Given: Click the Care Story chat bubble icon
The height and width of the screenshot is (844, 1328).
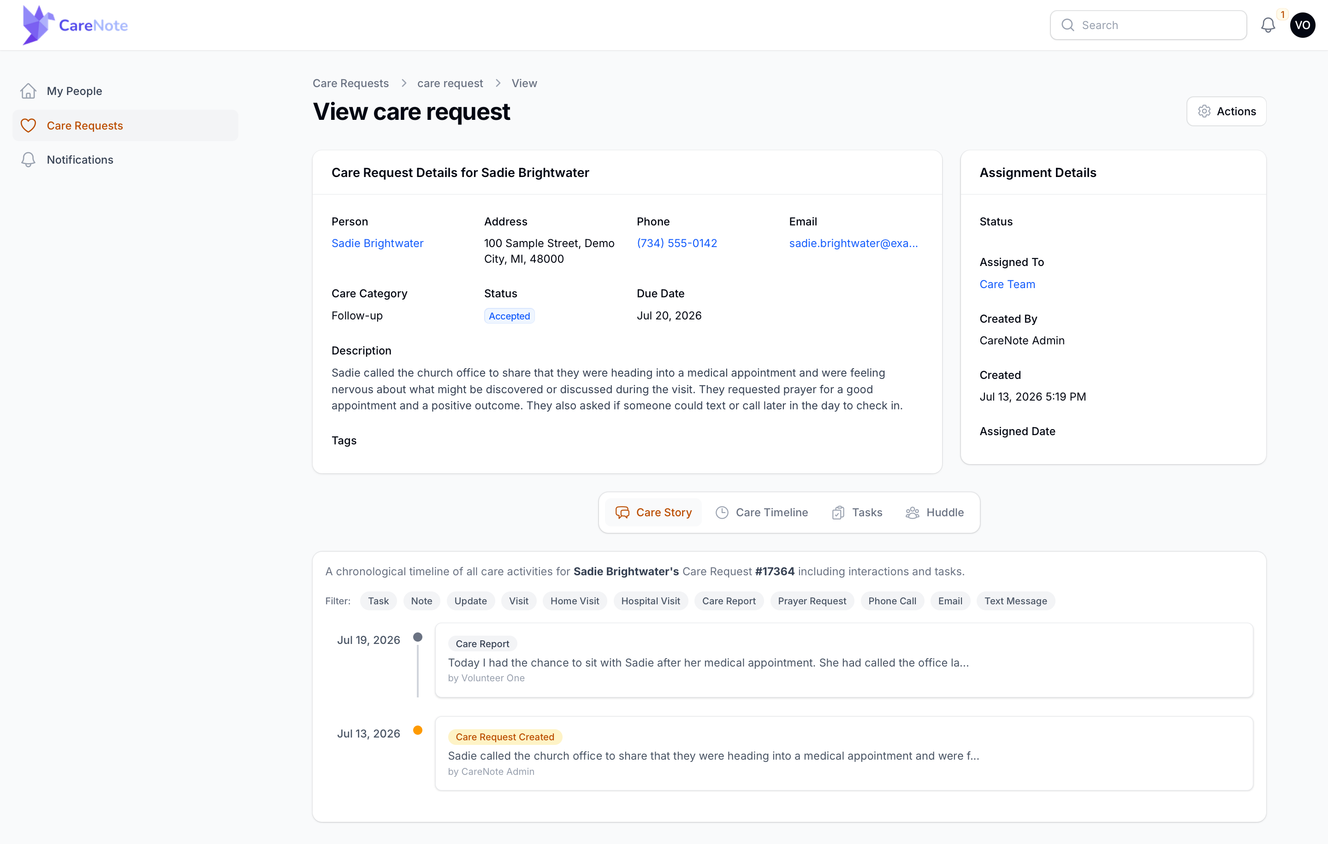Looking at the screenshot, I should tap(622, 512).
